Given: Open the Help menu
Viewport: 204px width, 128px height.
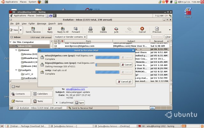Looking at the screenshot, I should pyautogui.click(x=60, y=24).
